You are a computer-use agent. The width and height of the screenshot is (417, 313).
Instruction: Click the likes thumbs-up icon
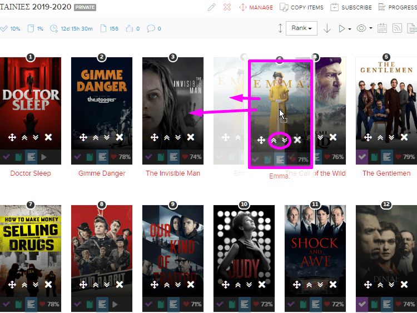coord(129,28)
